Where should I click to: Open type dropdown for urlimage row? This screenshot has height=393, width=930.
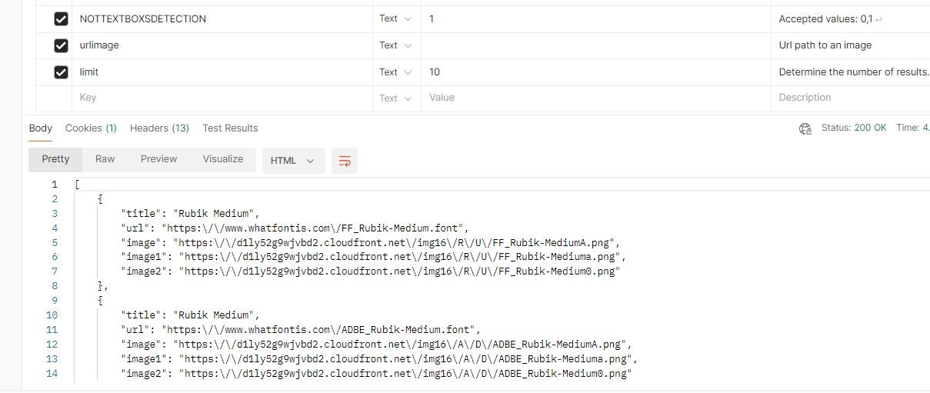395,45
